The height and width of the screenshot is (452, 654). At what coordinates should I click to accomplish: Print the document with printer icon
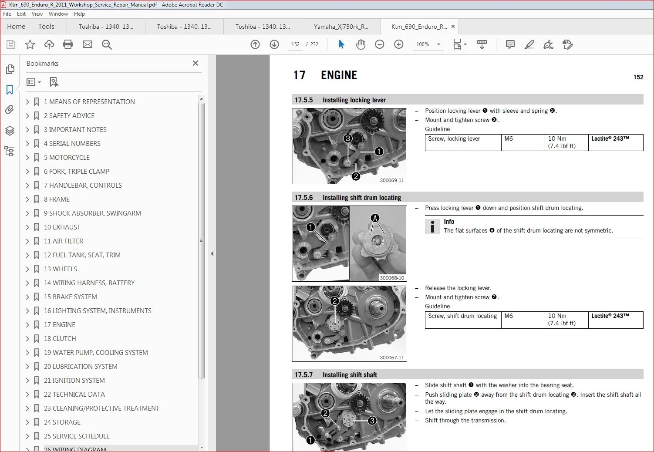68,44
